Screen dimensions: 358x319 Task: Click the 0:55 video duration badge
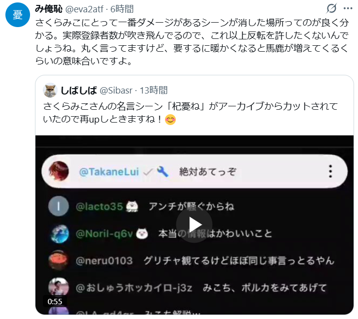[x=55, y=301]
